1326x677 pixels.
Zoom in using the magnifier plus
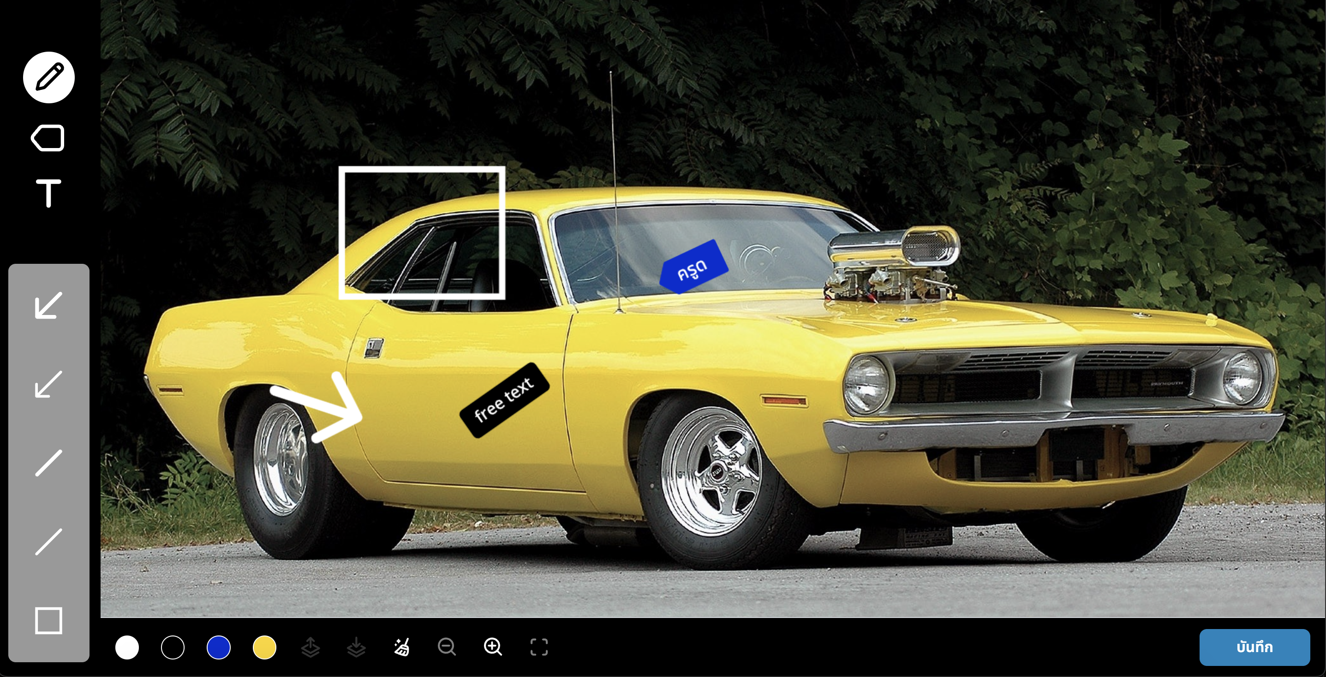493,647
